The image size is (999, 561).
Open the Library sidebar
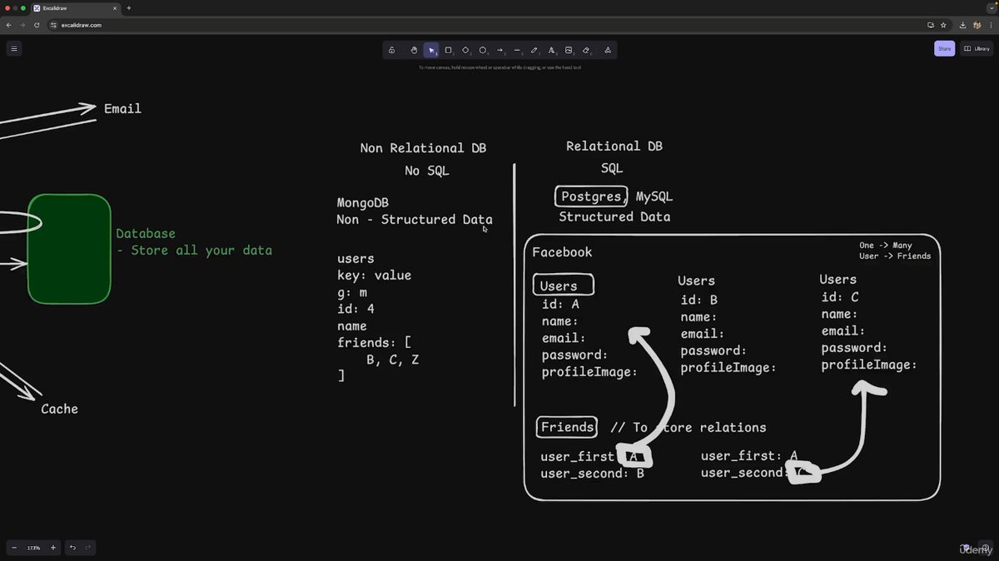[x=977, y=48]
